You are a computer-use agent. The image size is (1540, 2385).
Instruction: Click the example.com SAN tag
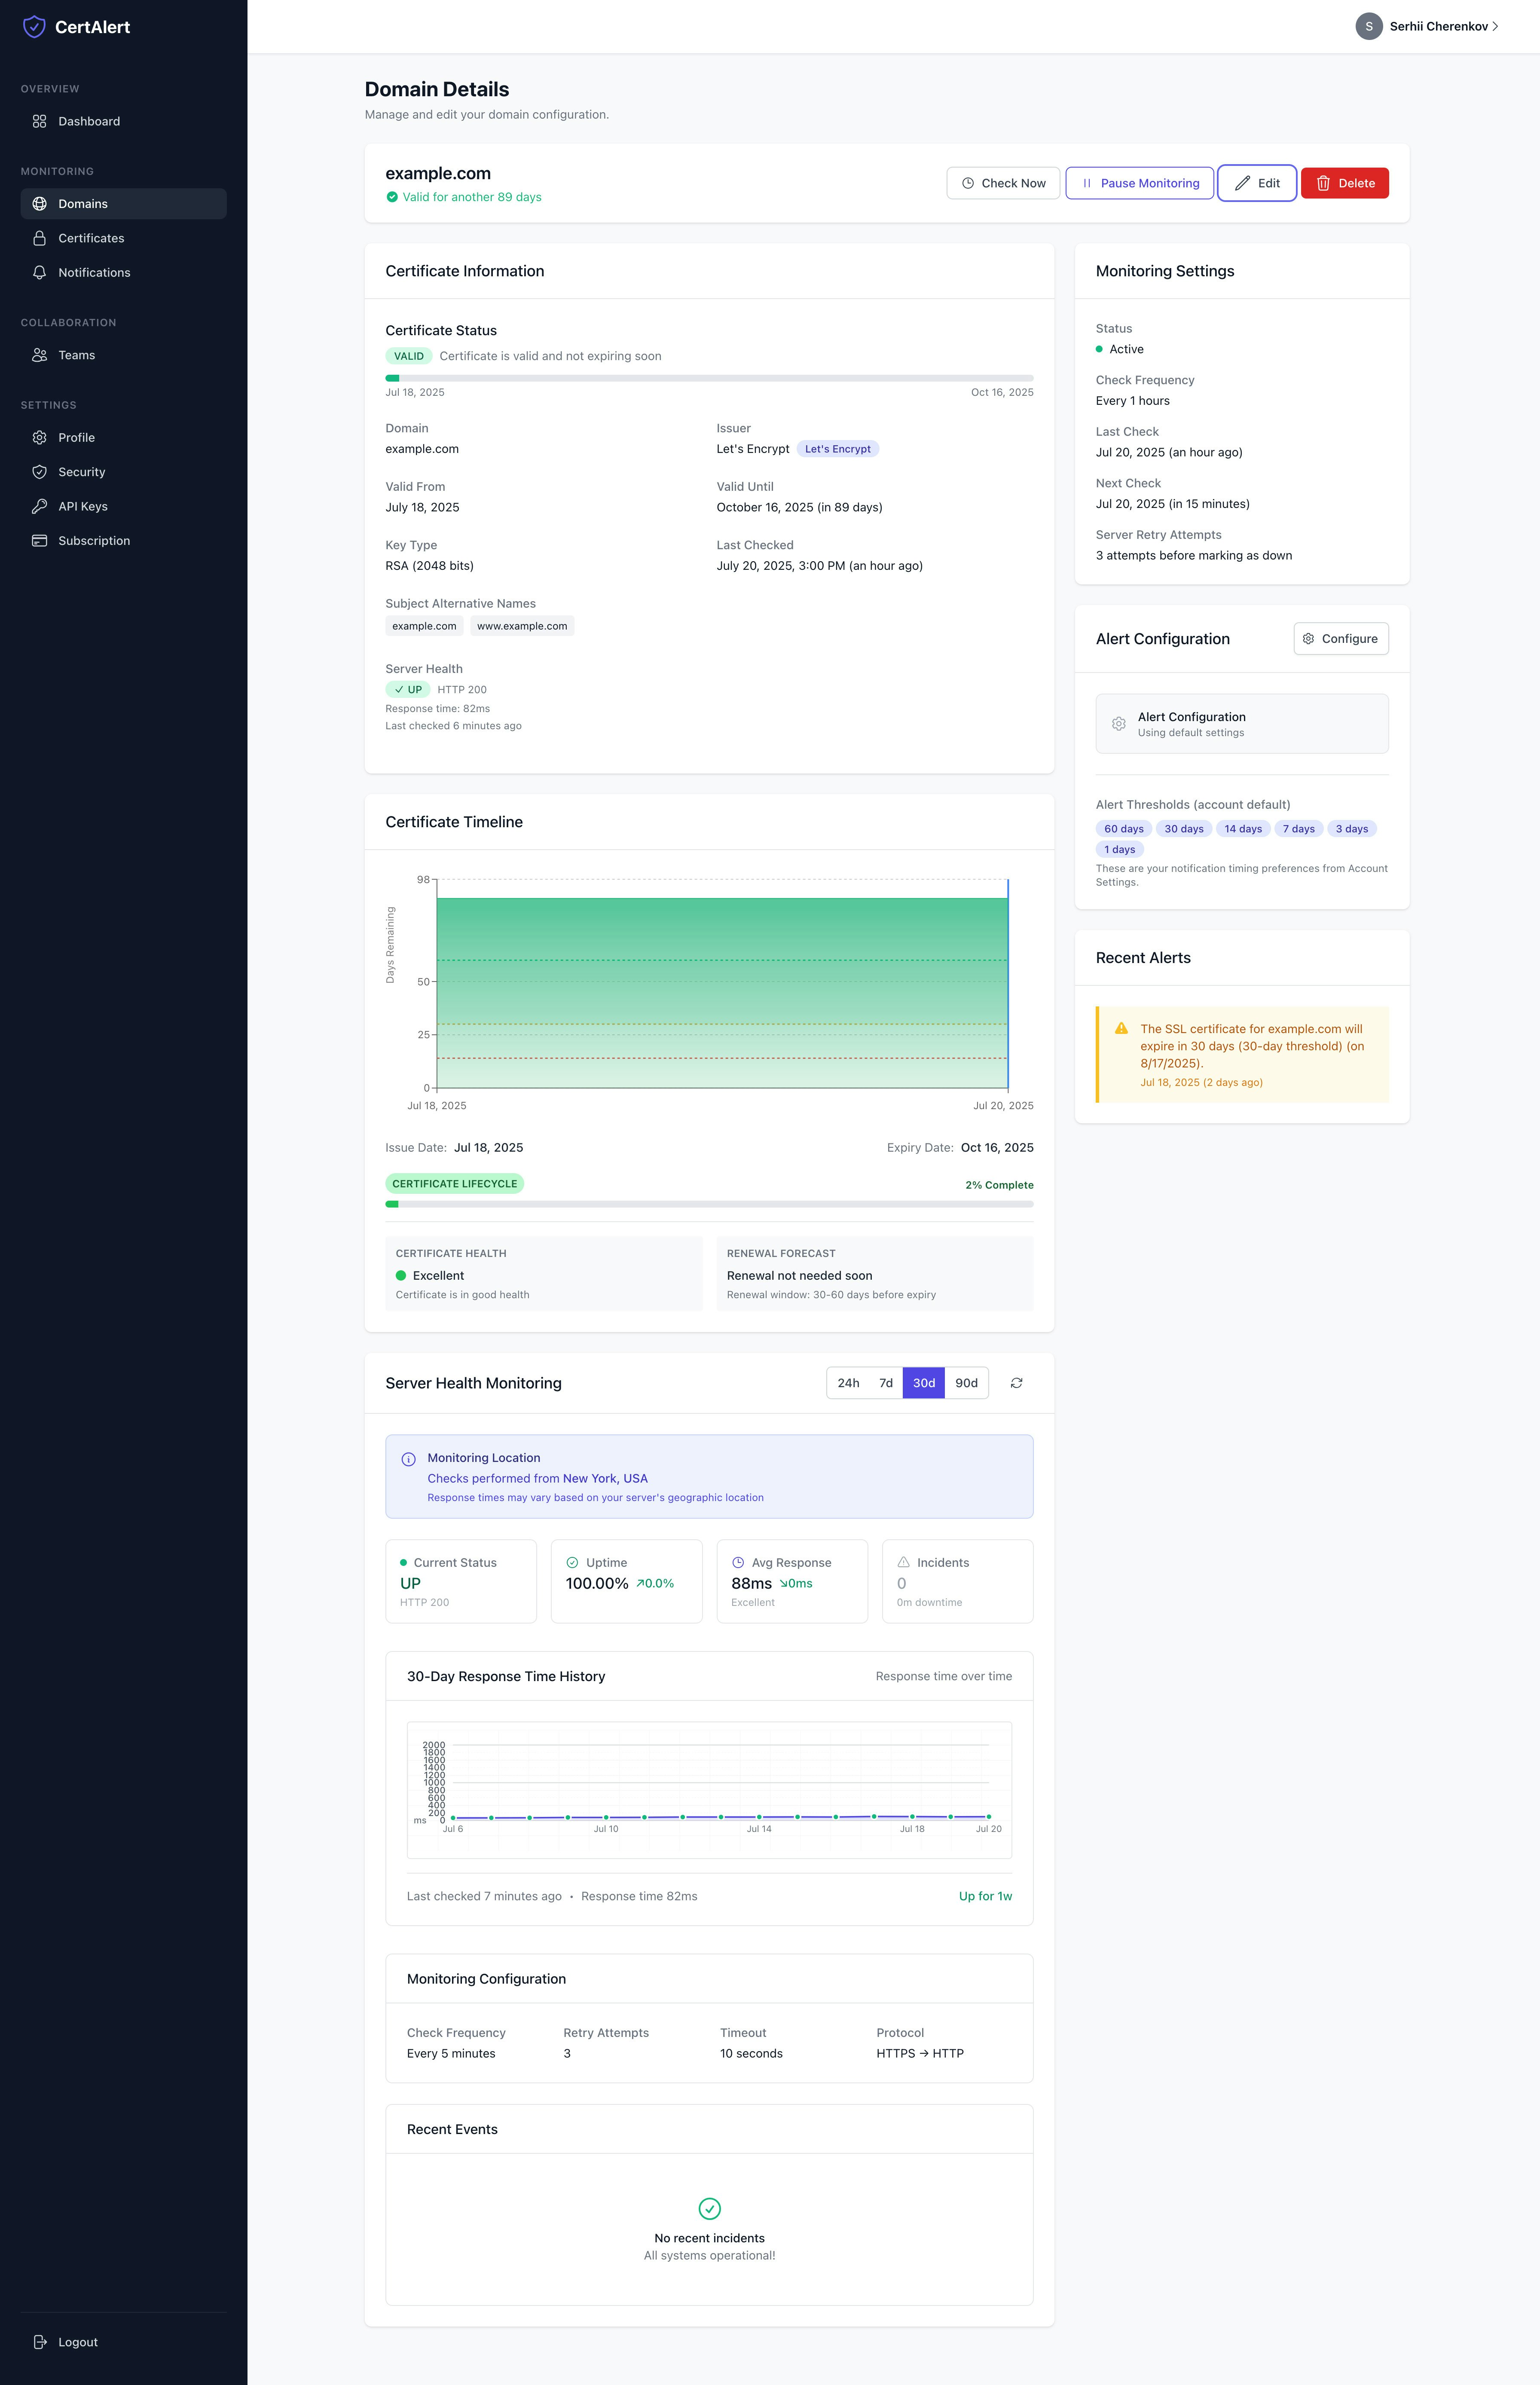[424, 626]
